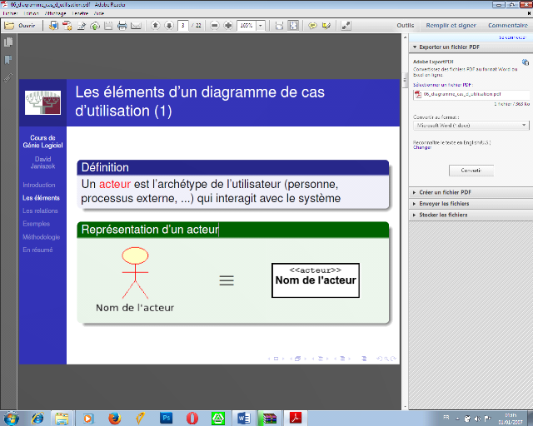This screenshot has width=533, height=426.
Task: Open the 'Convertir au format' dropdown
Action: click(471, 125)
